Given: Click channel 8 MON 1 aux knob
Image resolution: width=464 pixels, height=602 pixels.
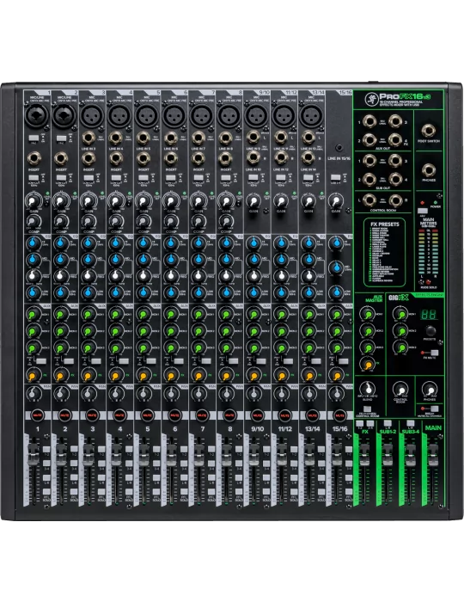Looking at the screenshot, I should click(x=226, y=315).
